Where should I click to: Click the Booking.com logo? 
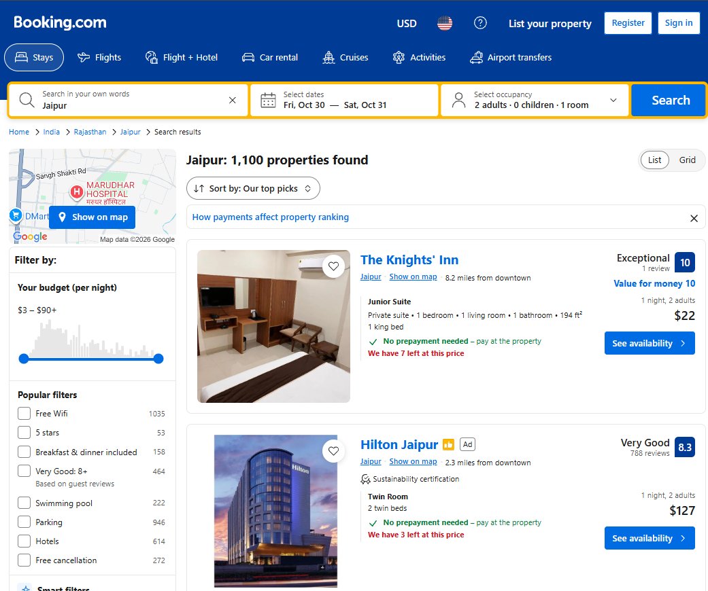tap(60, 22)
